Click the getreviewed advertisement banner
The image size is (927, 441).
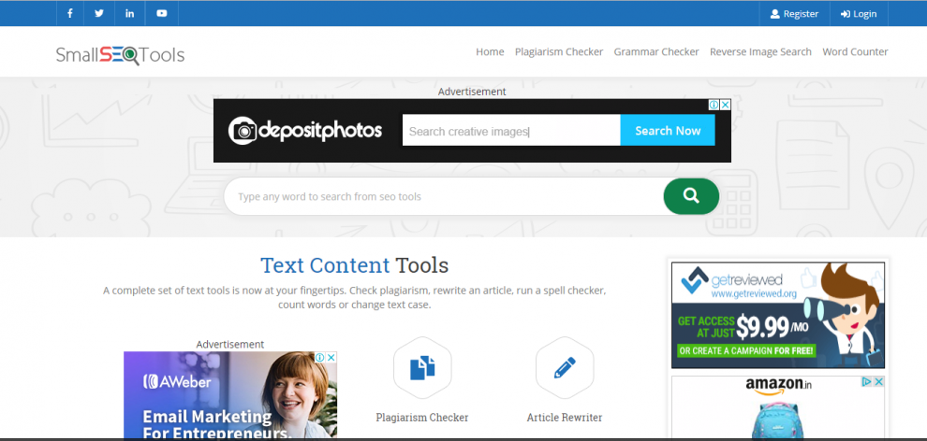point(777,315)
